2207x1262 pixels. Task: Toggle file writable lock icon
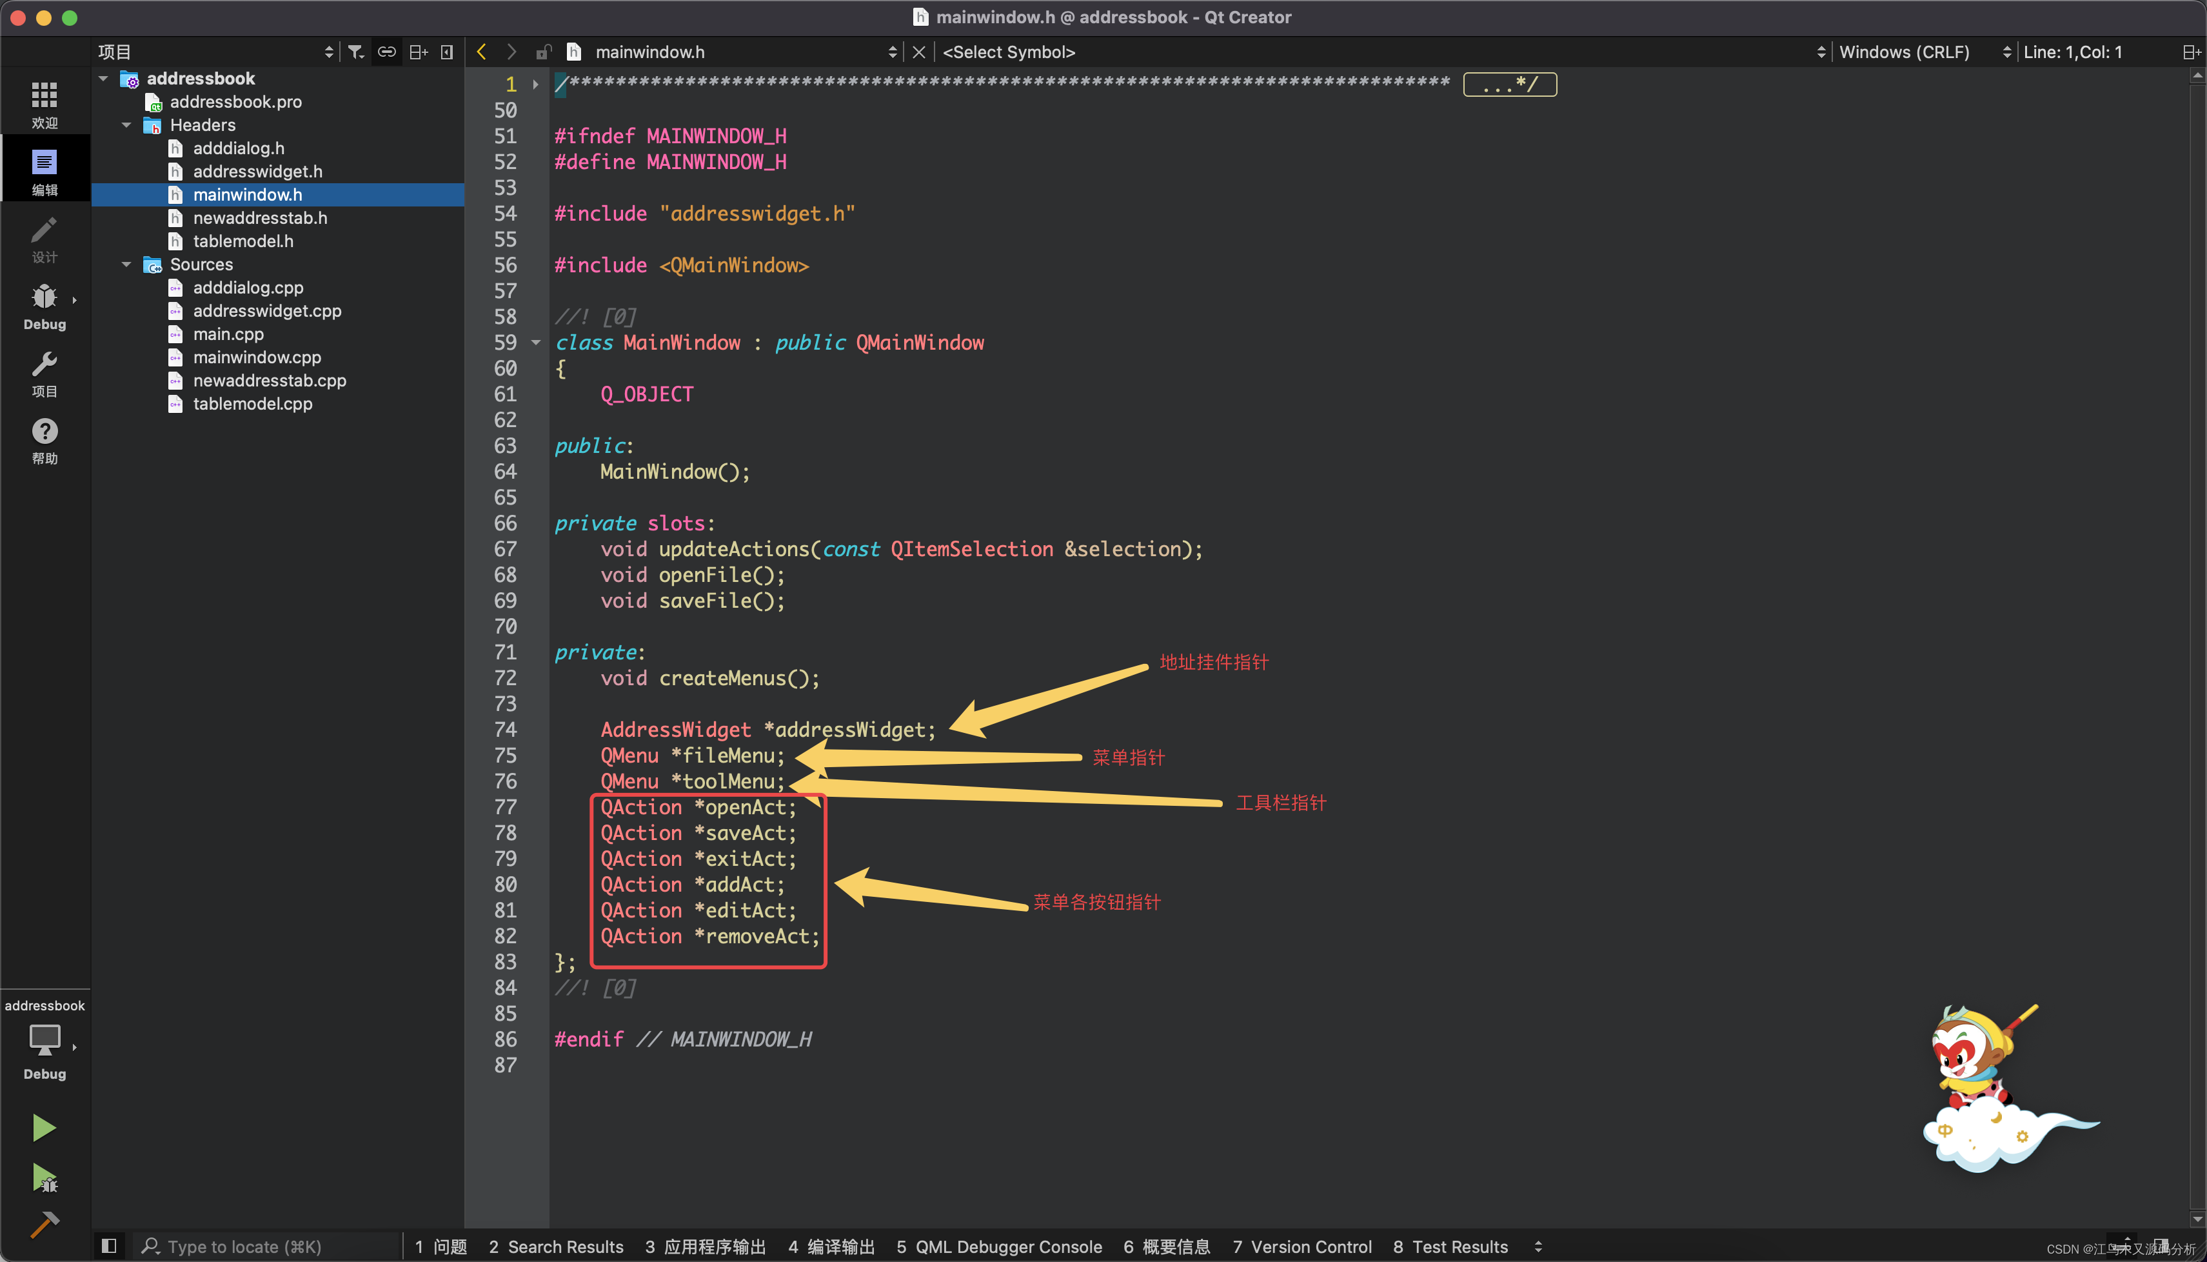click(x=543, y=52)
